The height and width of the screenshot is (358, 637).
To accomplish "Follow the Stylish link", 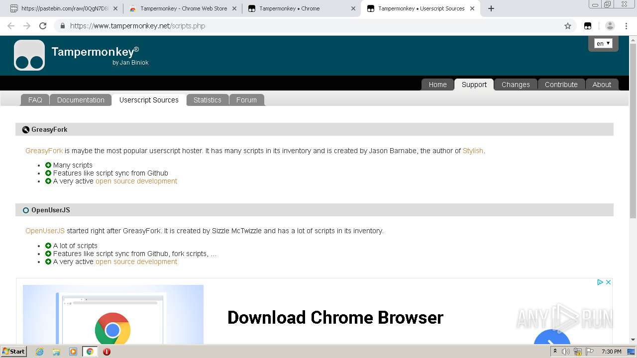I will coord(473,151).
